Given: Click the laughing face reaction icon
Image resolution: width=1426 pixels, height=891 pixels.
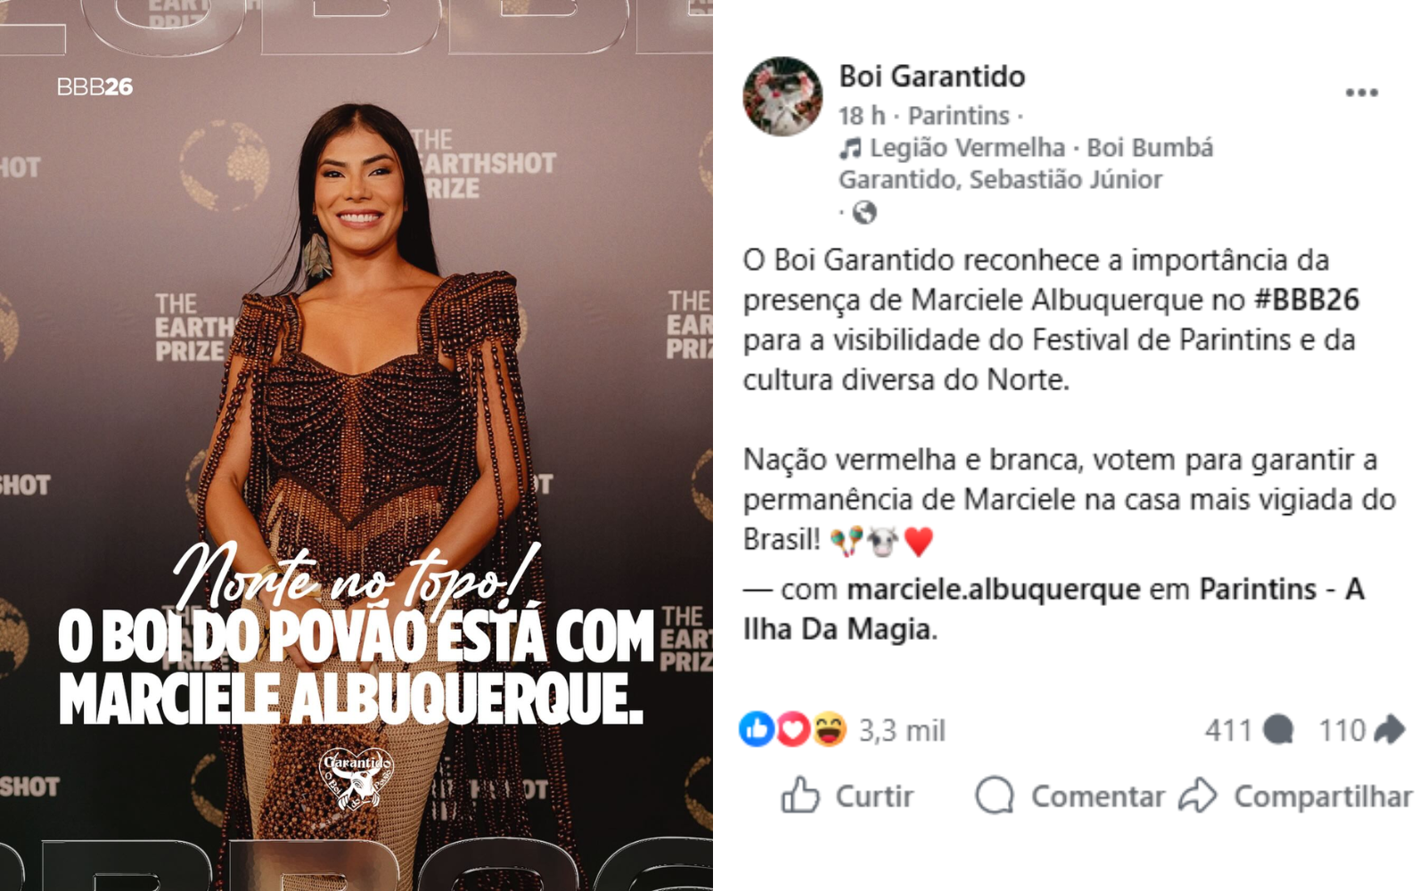Looking at the screenshot, I should 829,730.
